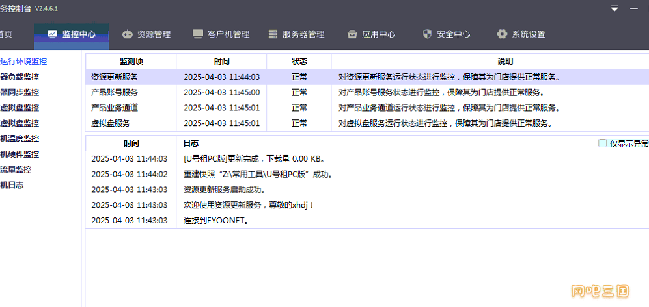Select the 重建快照 log entry
This screenshot has height=307, width=649.
pyautogui.click(x=367, y=174)
